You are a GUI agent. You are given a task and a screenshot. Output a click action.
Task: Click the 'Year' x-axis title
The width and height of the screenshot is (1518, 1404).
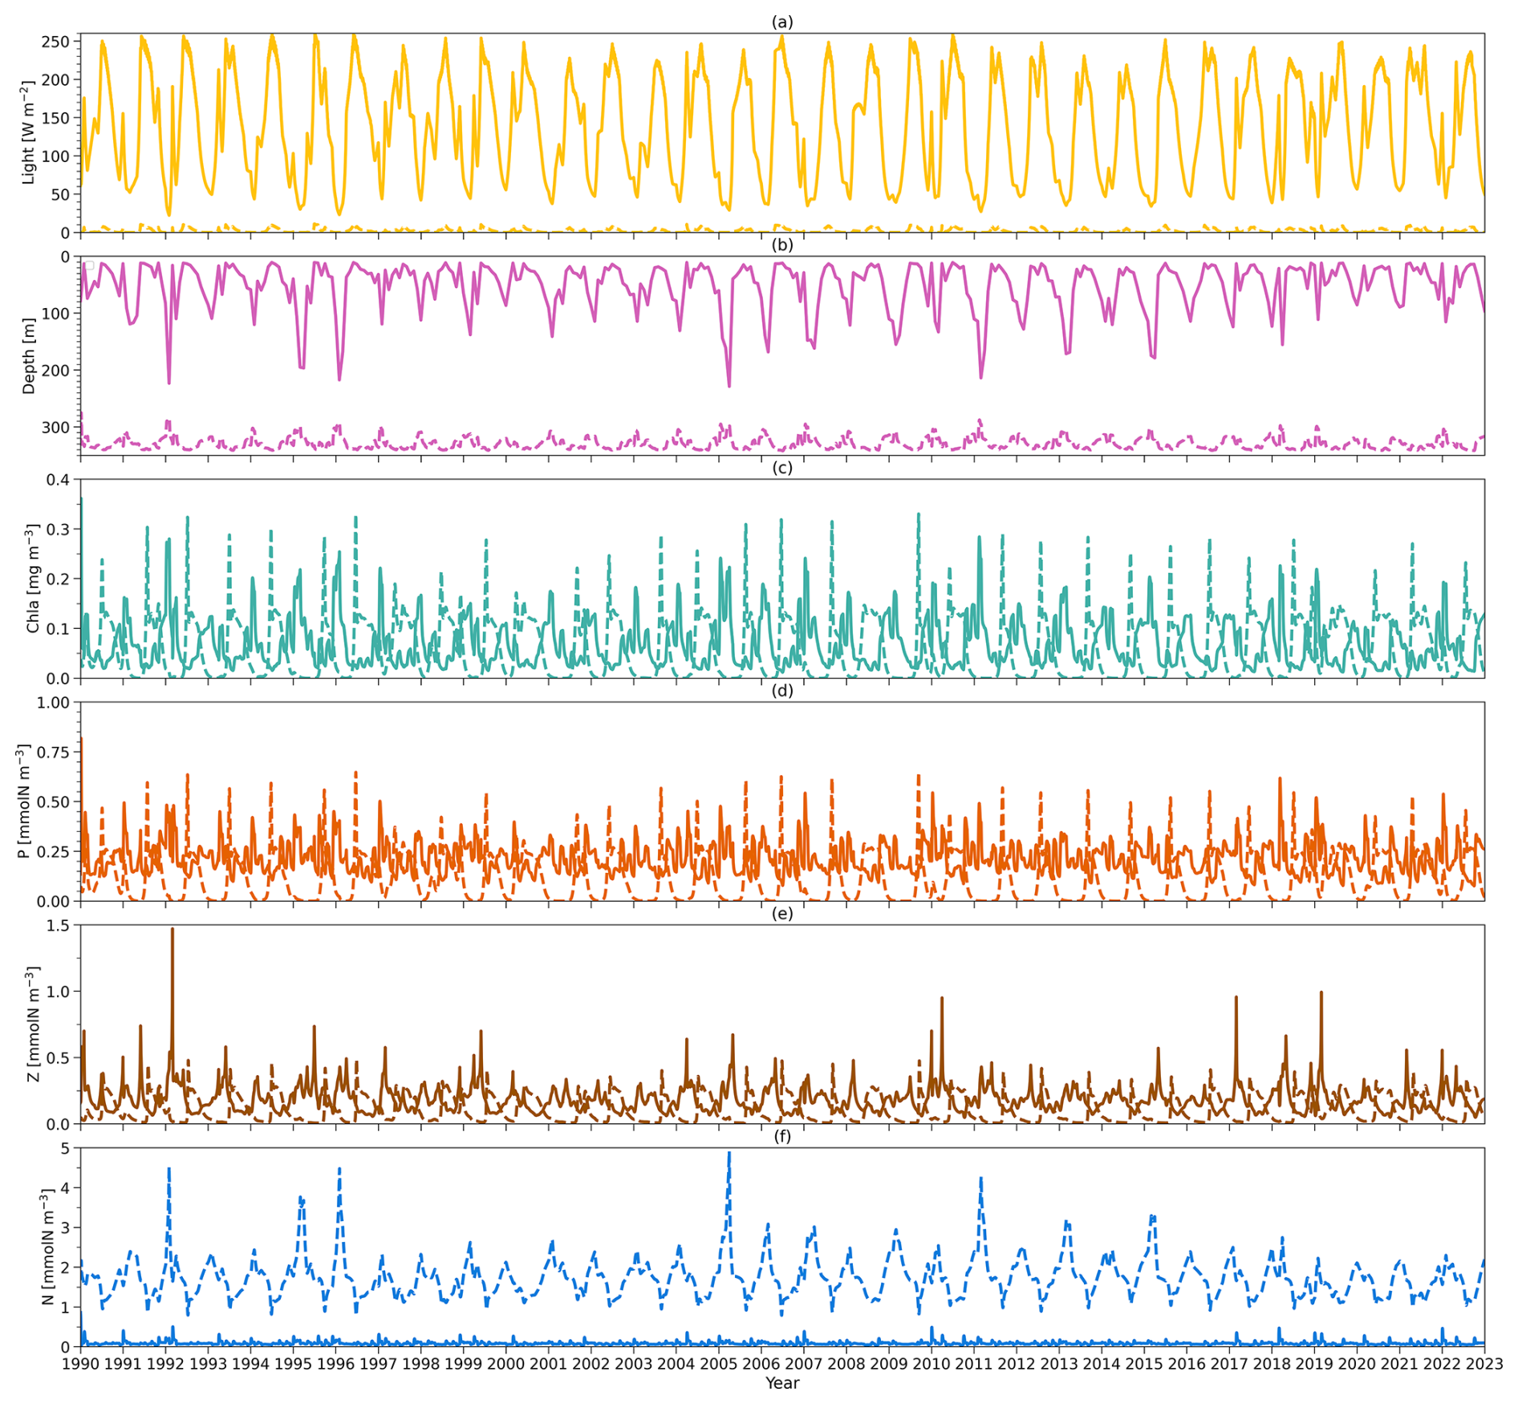tap(781, 1382)
